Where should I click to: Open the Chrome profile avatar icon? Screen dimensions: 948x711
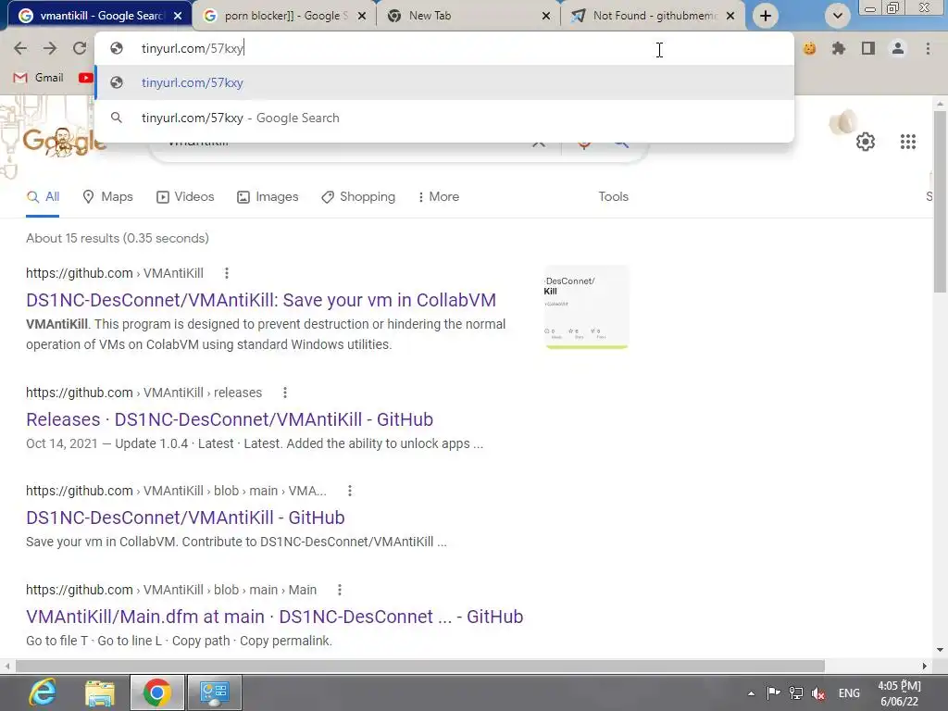coord(898,48)
